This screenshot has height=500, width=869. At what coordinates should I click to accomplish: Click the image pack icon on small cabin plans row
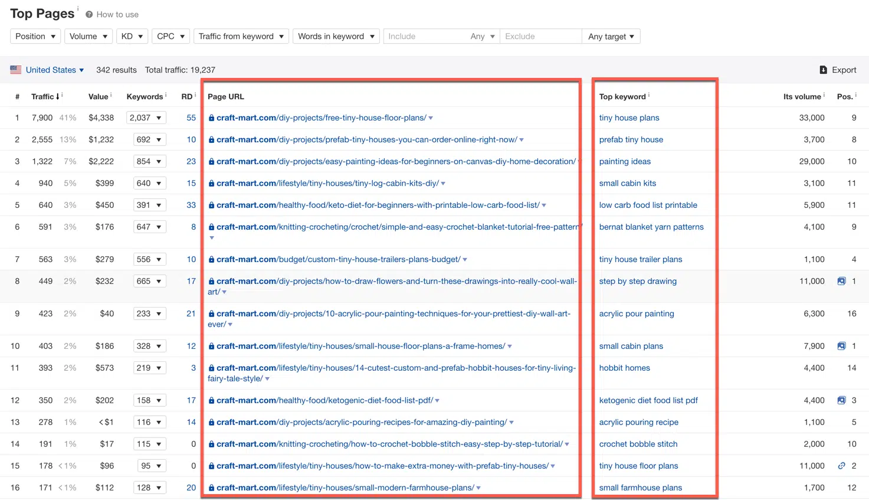(x=841, y=346)
